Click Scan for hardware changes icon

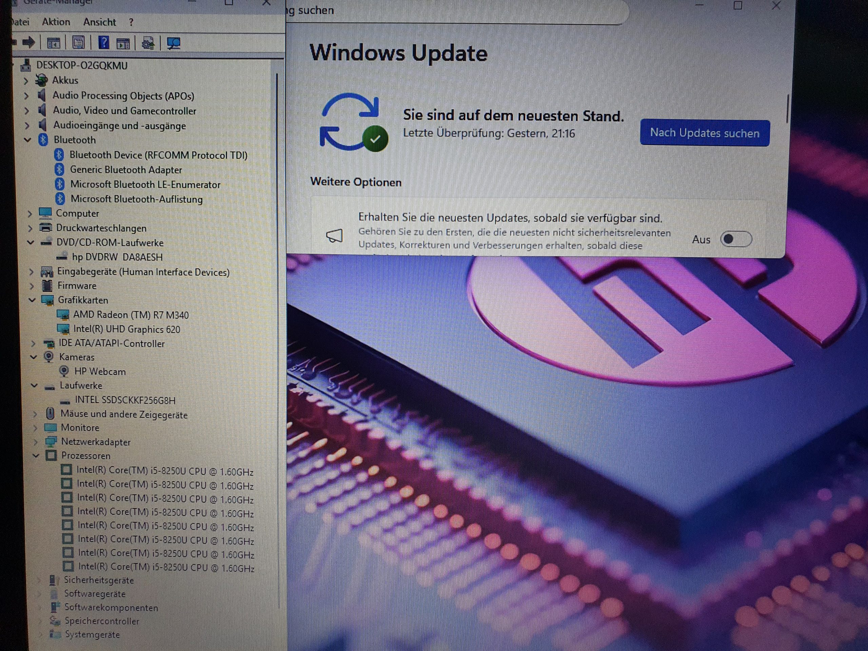174,43
